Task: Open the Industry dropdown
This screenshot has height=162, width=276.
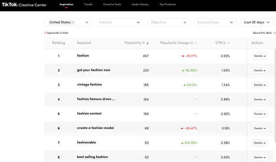Action: click(x=120, y=23)
